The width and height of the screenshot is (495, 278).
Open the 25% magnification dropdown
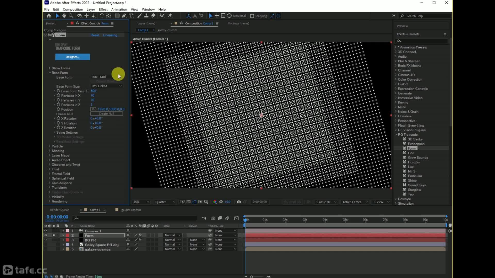click(141, 202)
